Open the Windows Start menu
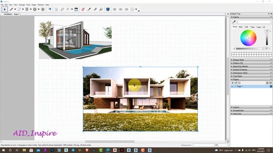This screenshot has width=273, height=153. pyautogui.click(x=3, y=150)
